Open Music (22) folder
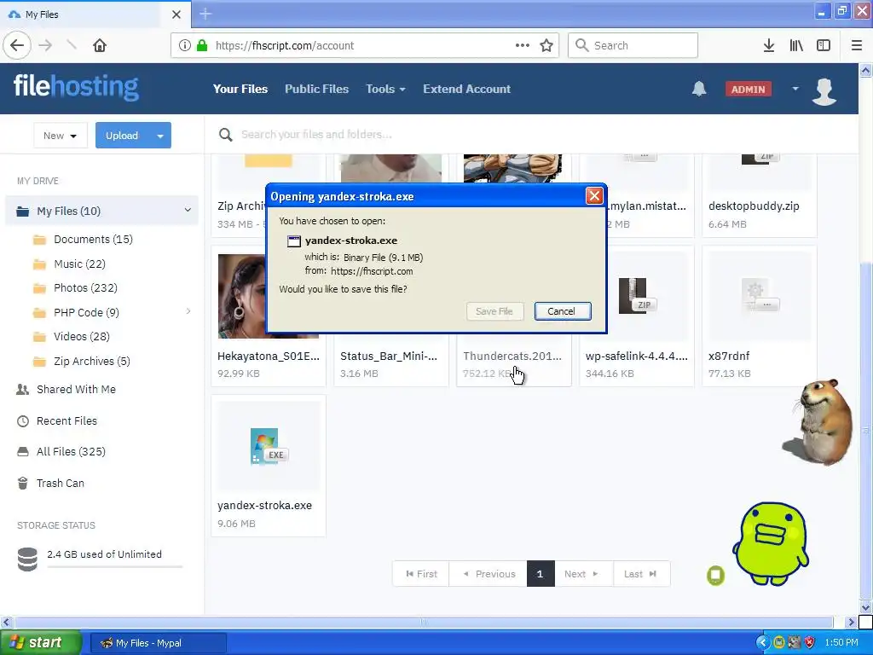 [79, 264]
